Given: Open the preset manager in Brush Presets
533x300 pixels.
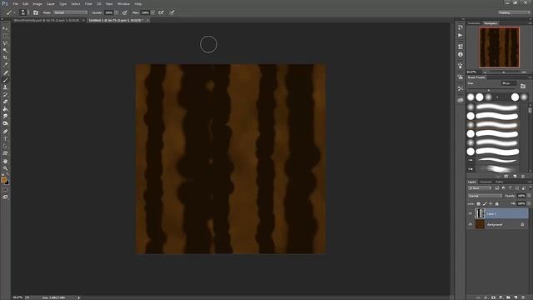Looking at the screenshot, I should pos(506,176).
